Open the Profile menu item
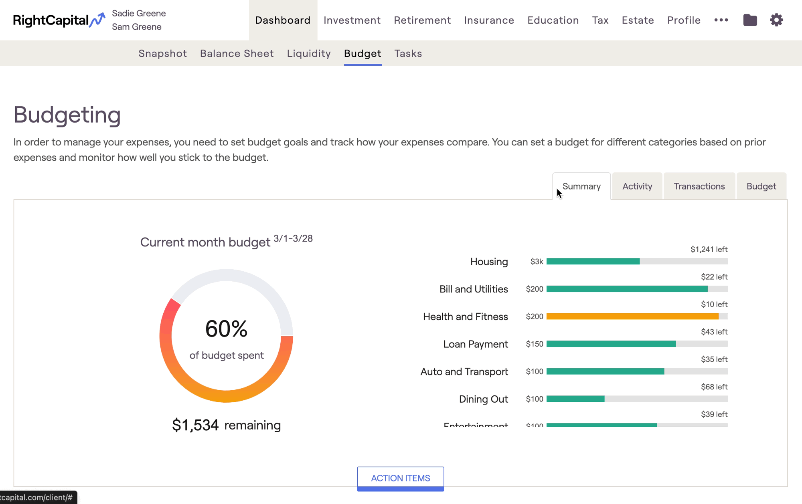This screenshot has height=504, width=802. point(684,20)
